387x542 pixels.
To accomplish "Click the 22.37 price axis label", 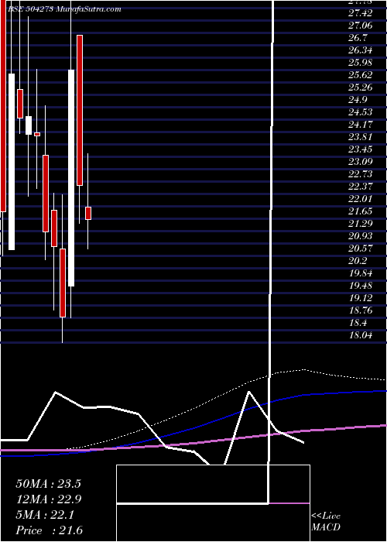I will (361, 187).
